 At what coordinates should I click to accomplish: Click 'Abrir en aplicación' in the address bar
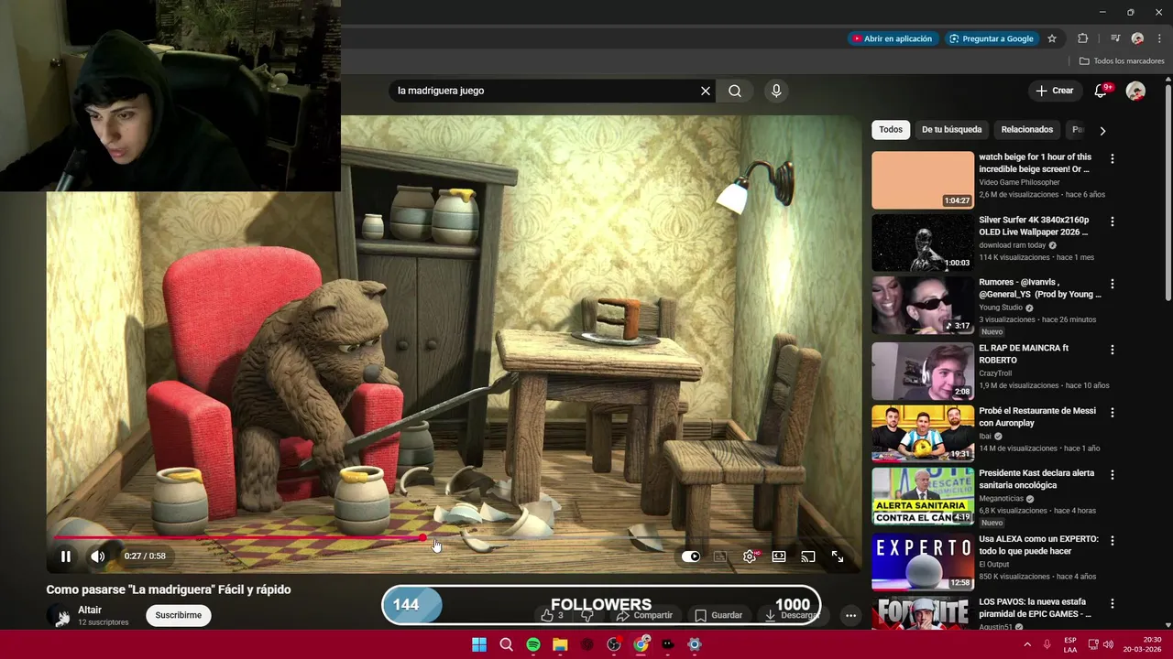892,38
